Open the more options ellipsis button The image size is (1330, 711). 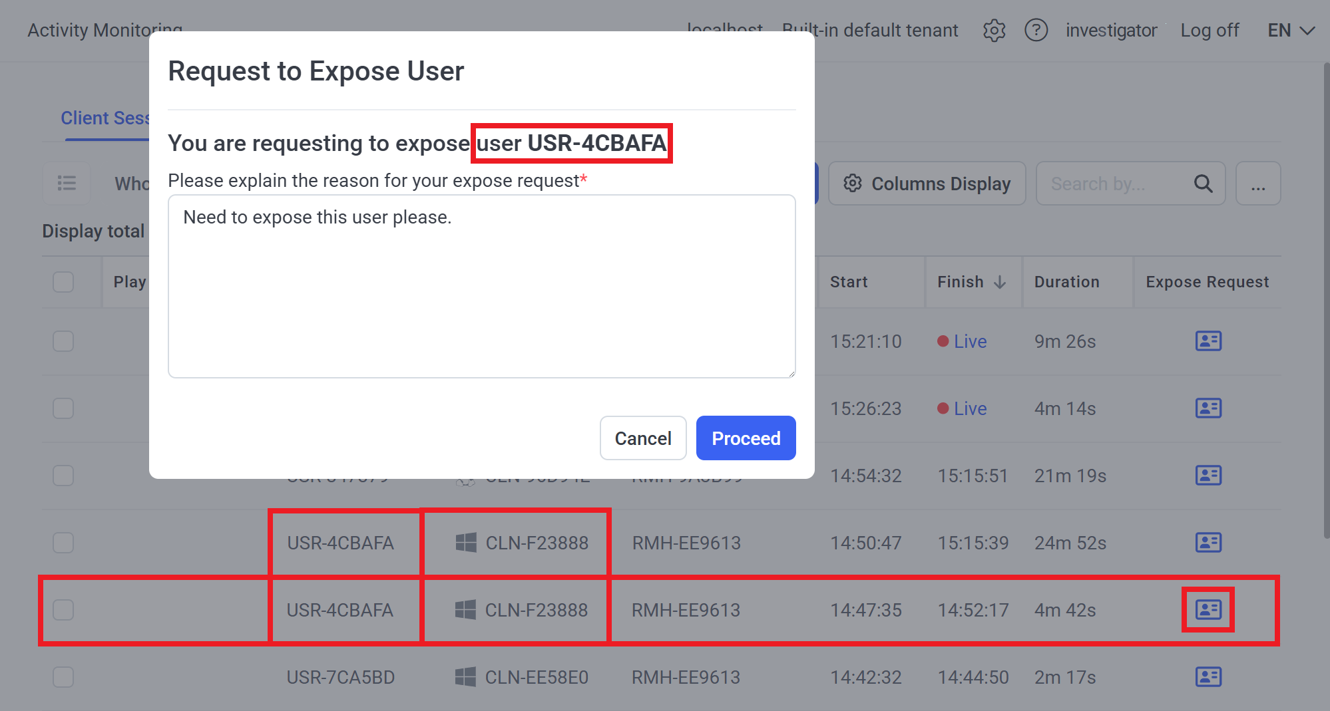click(x=1257, y=184)
